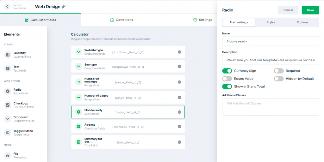324x162 pixels.
Task: Click the Number of mockups range icon
Action: pyautogui.click(x=78, y=82)
